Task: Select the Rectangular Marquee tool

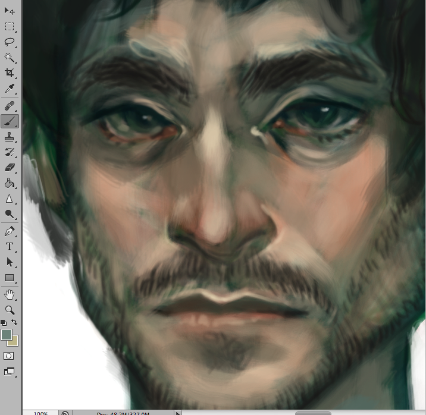Action: (x=10, y=27)
